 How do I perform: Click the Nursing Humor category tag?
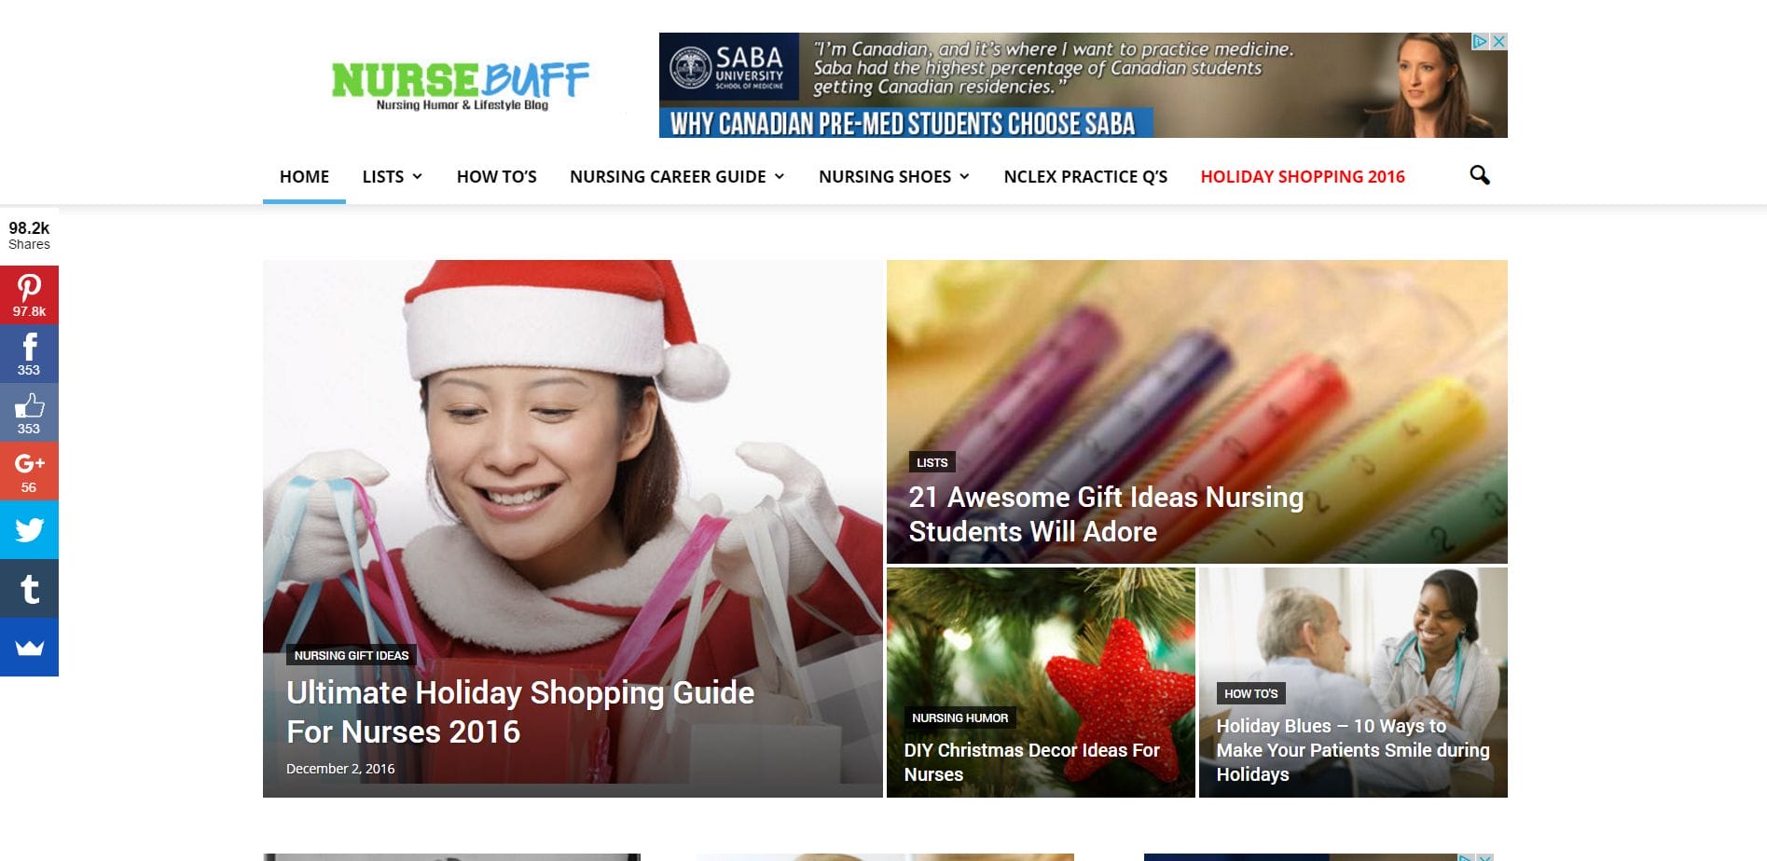(959, 717)
